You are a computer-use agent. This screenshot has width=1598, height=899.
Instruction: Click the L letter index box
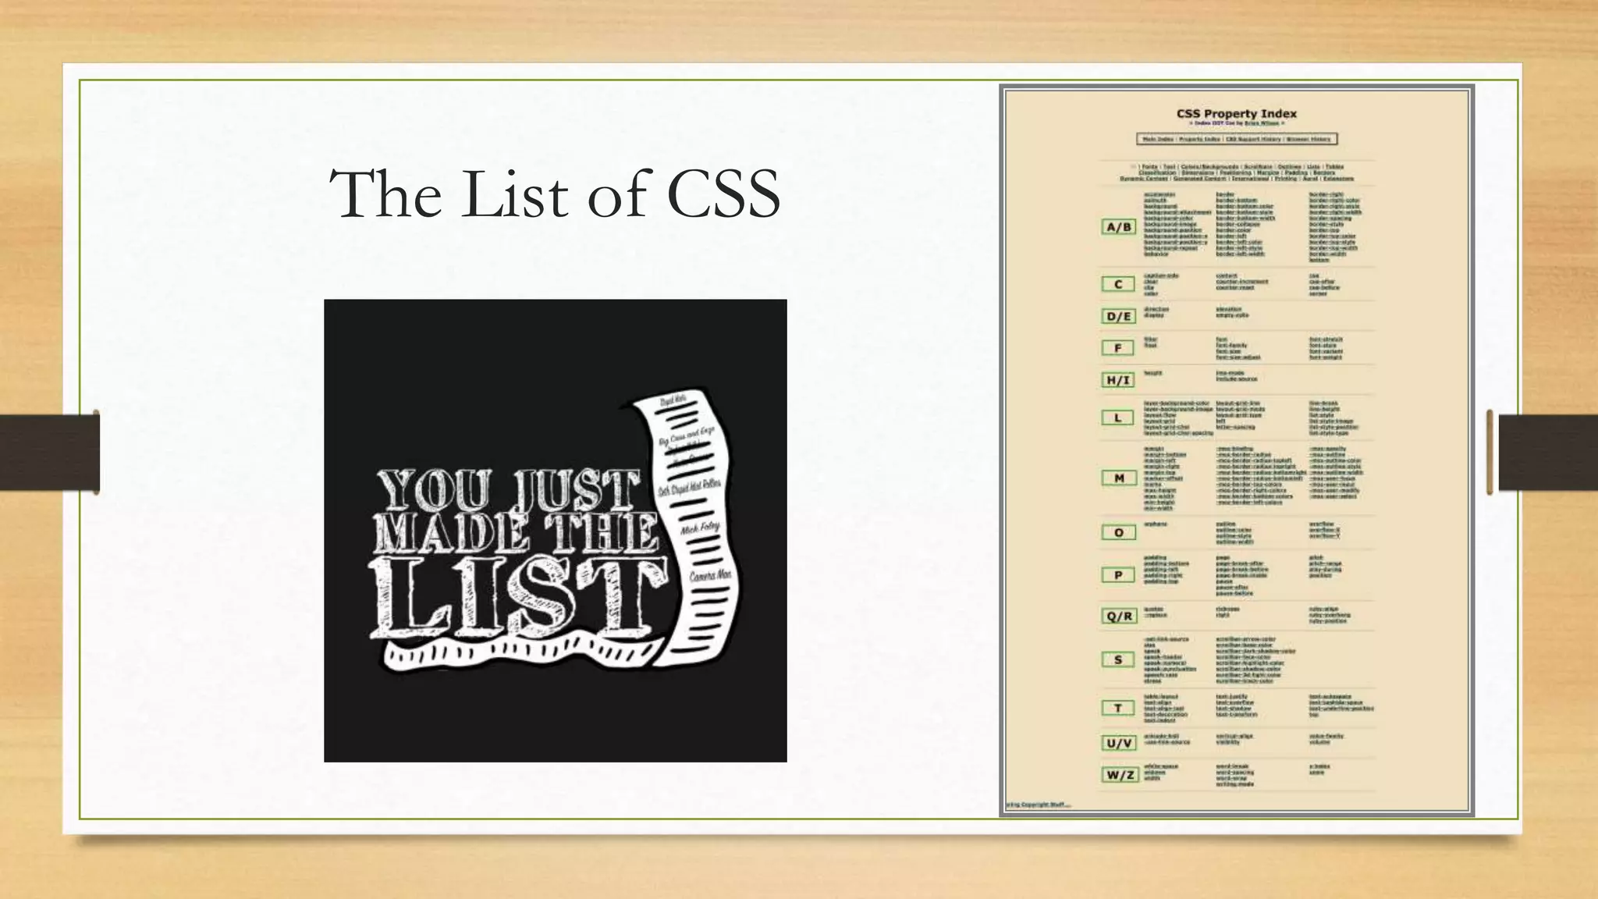(x=1118, y=418)
